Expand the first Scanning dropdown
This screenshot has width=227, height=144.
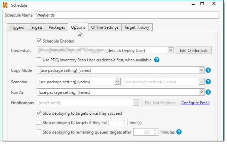click(117, 82)
